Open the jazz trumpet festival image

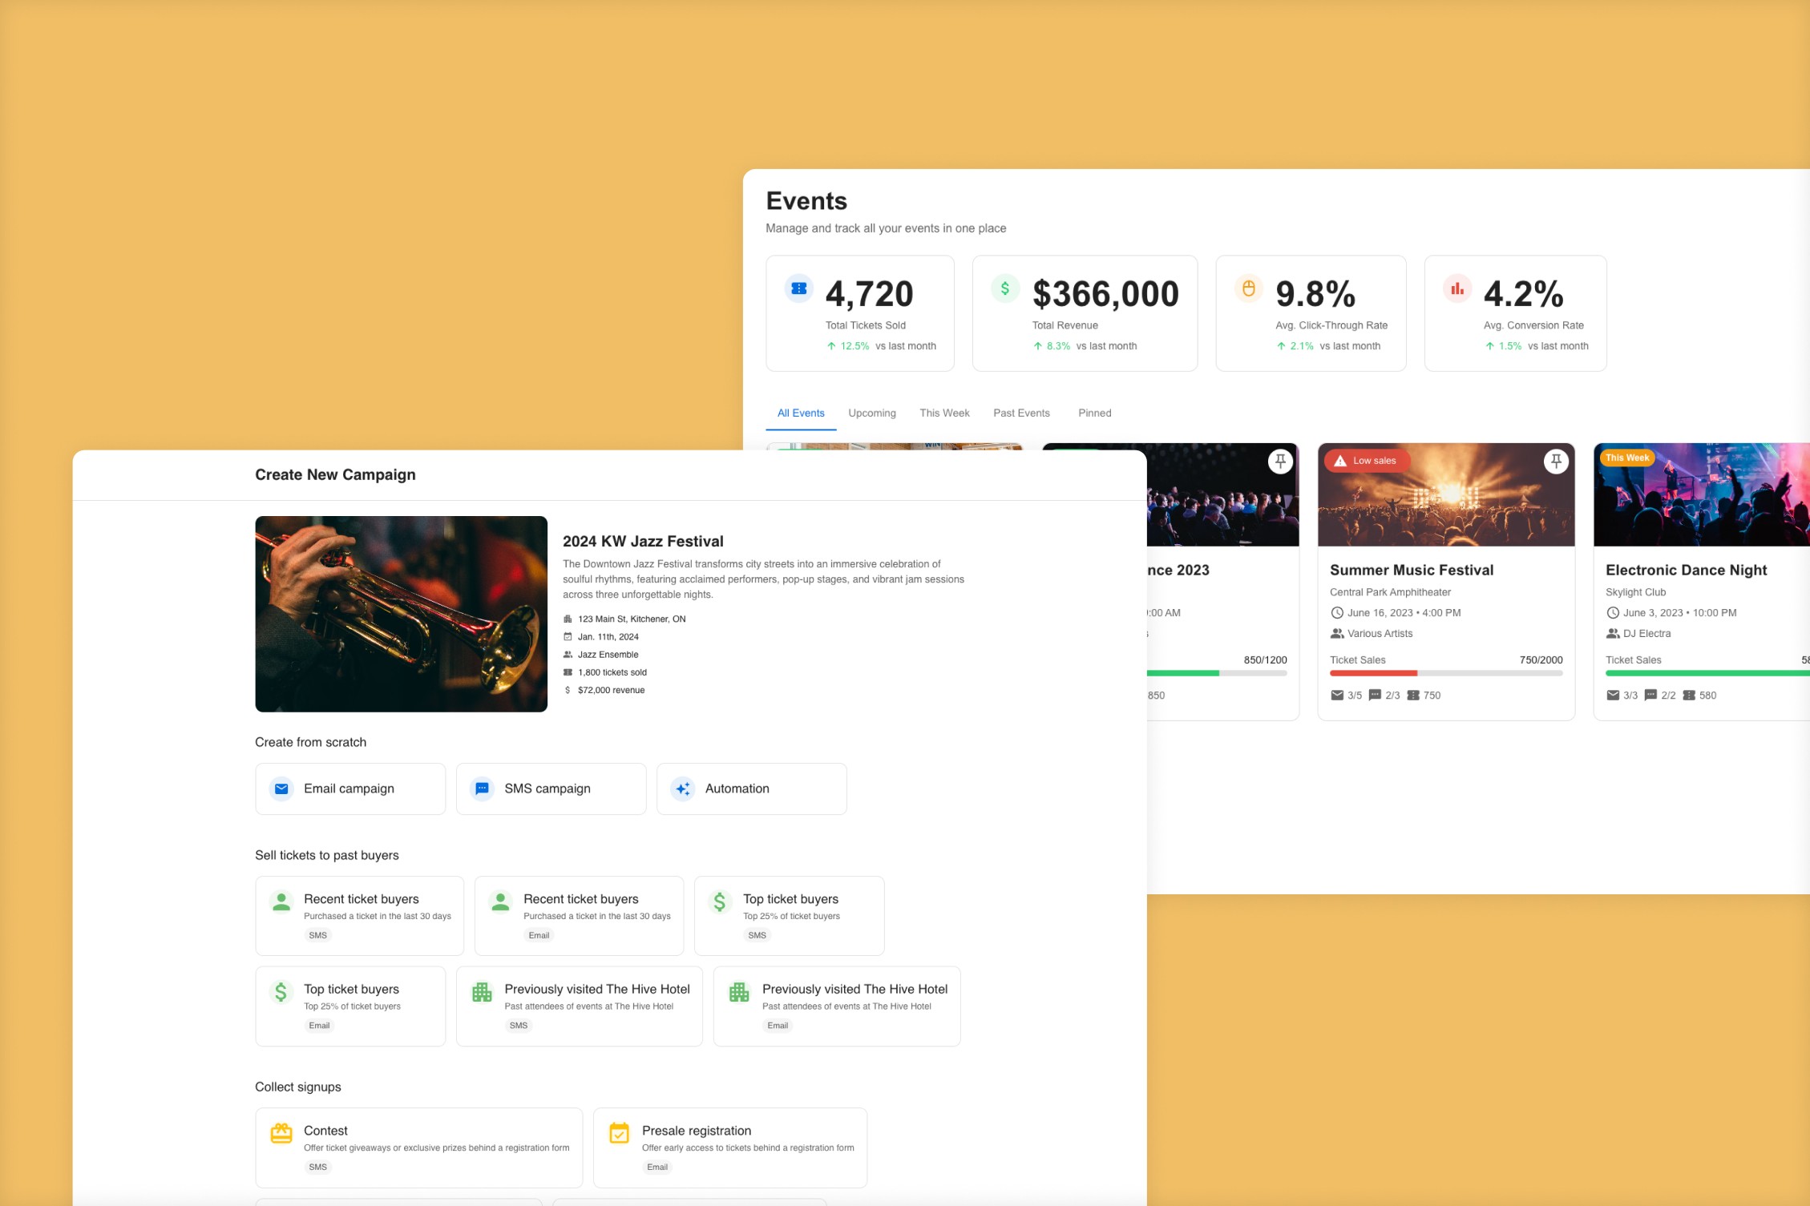[401, 615]
